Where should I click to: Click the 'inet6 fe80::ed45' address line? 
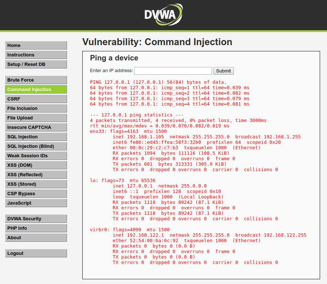pyautogui.click(x=197, y=142)
